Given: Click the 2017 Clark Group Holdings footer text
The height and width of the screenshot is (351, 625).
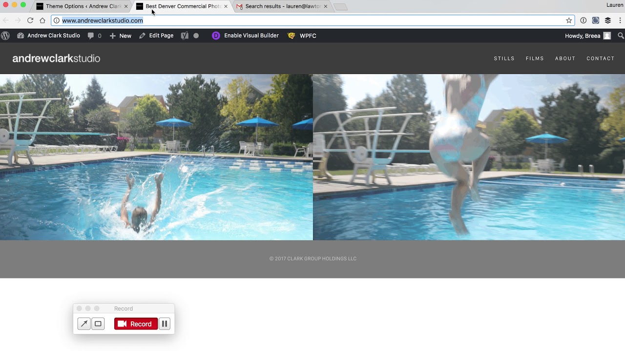Looking at the screenshot, I should coord(313,259).
